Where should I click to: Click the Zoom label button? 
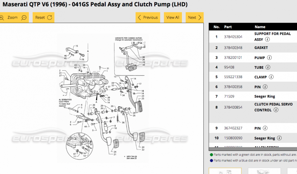[13, 17]
